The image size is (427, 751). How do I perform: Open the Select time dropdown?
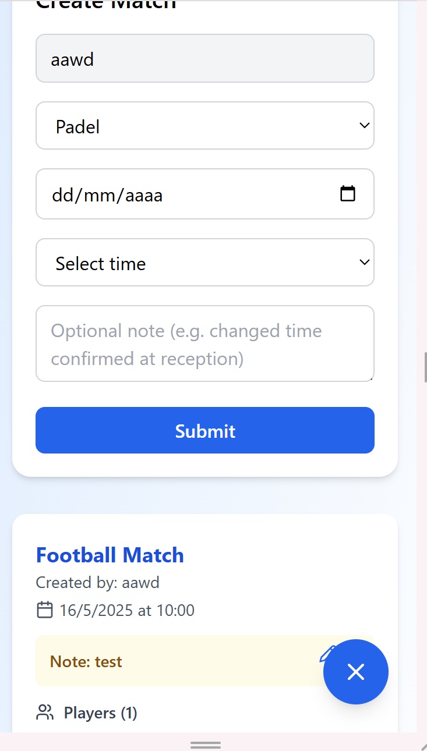(205, 263)
